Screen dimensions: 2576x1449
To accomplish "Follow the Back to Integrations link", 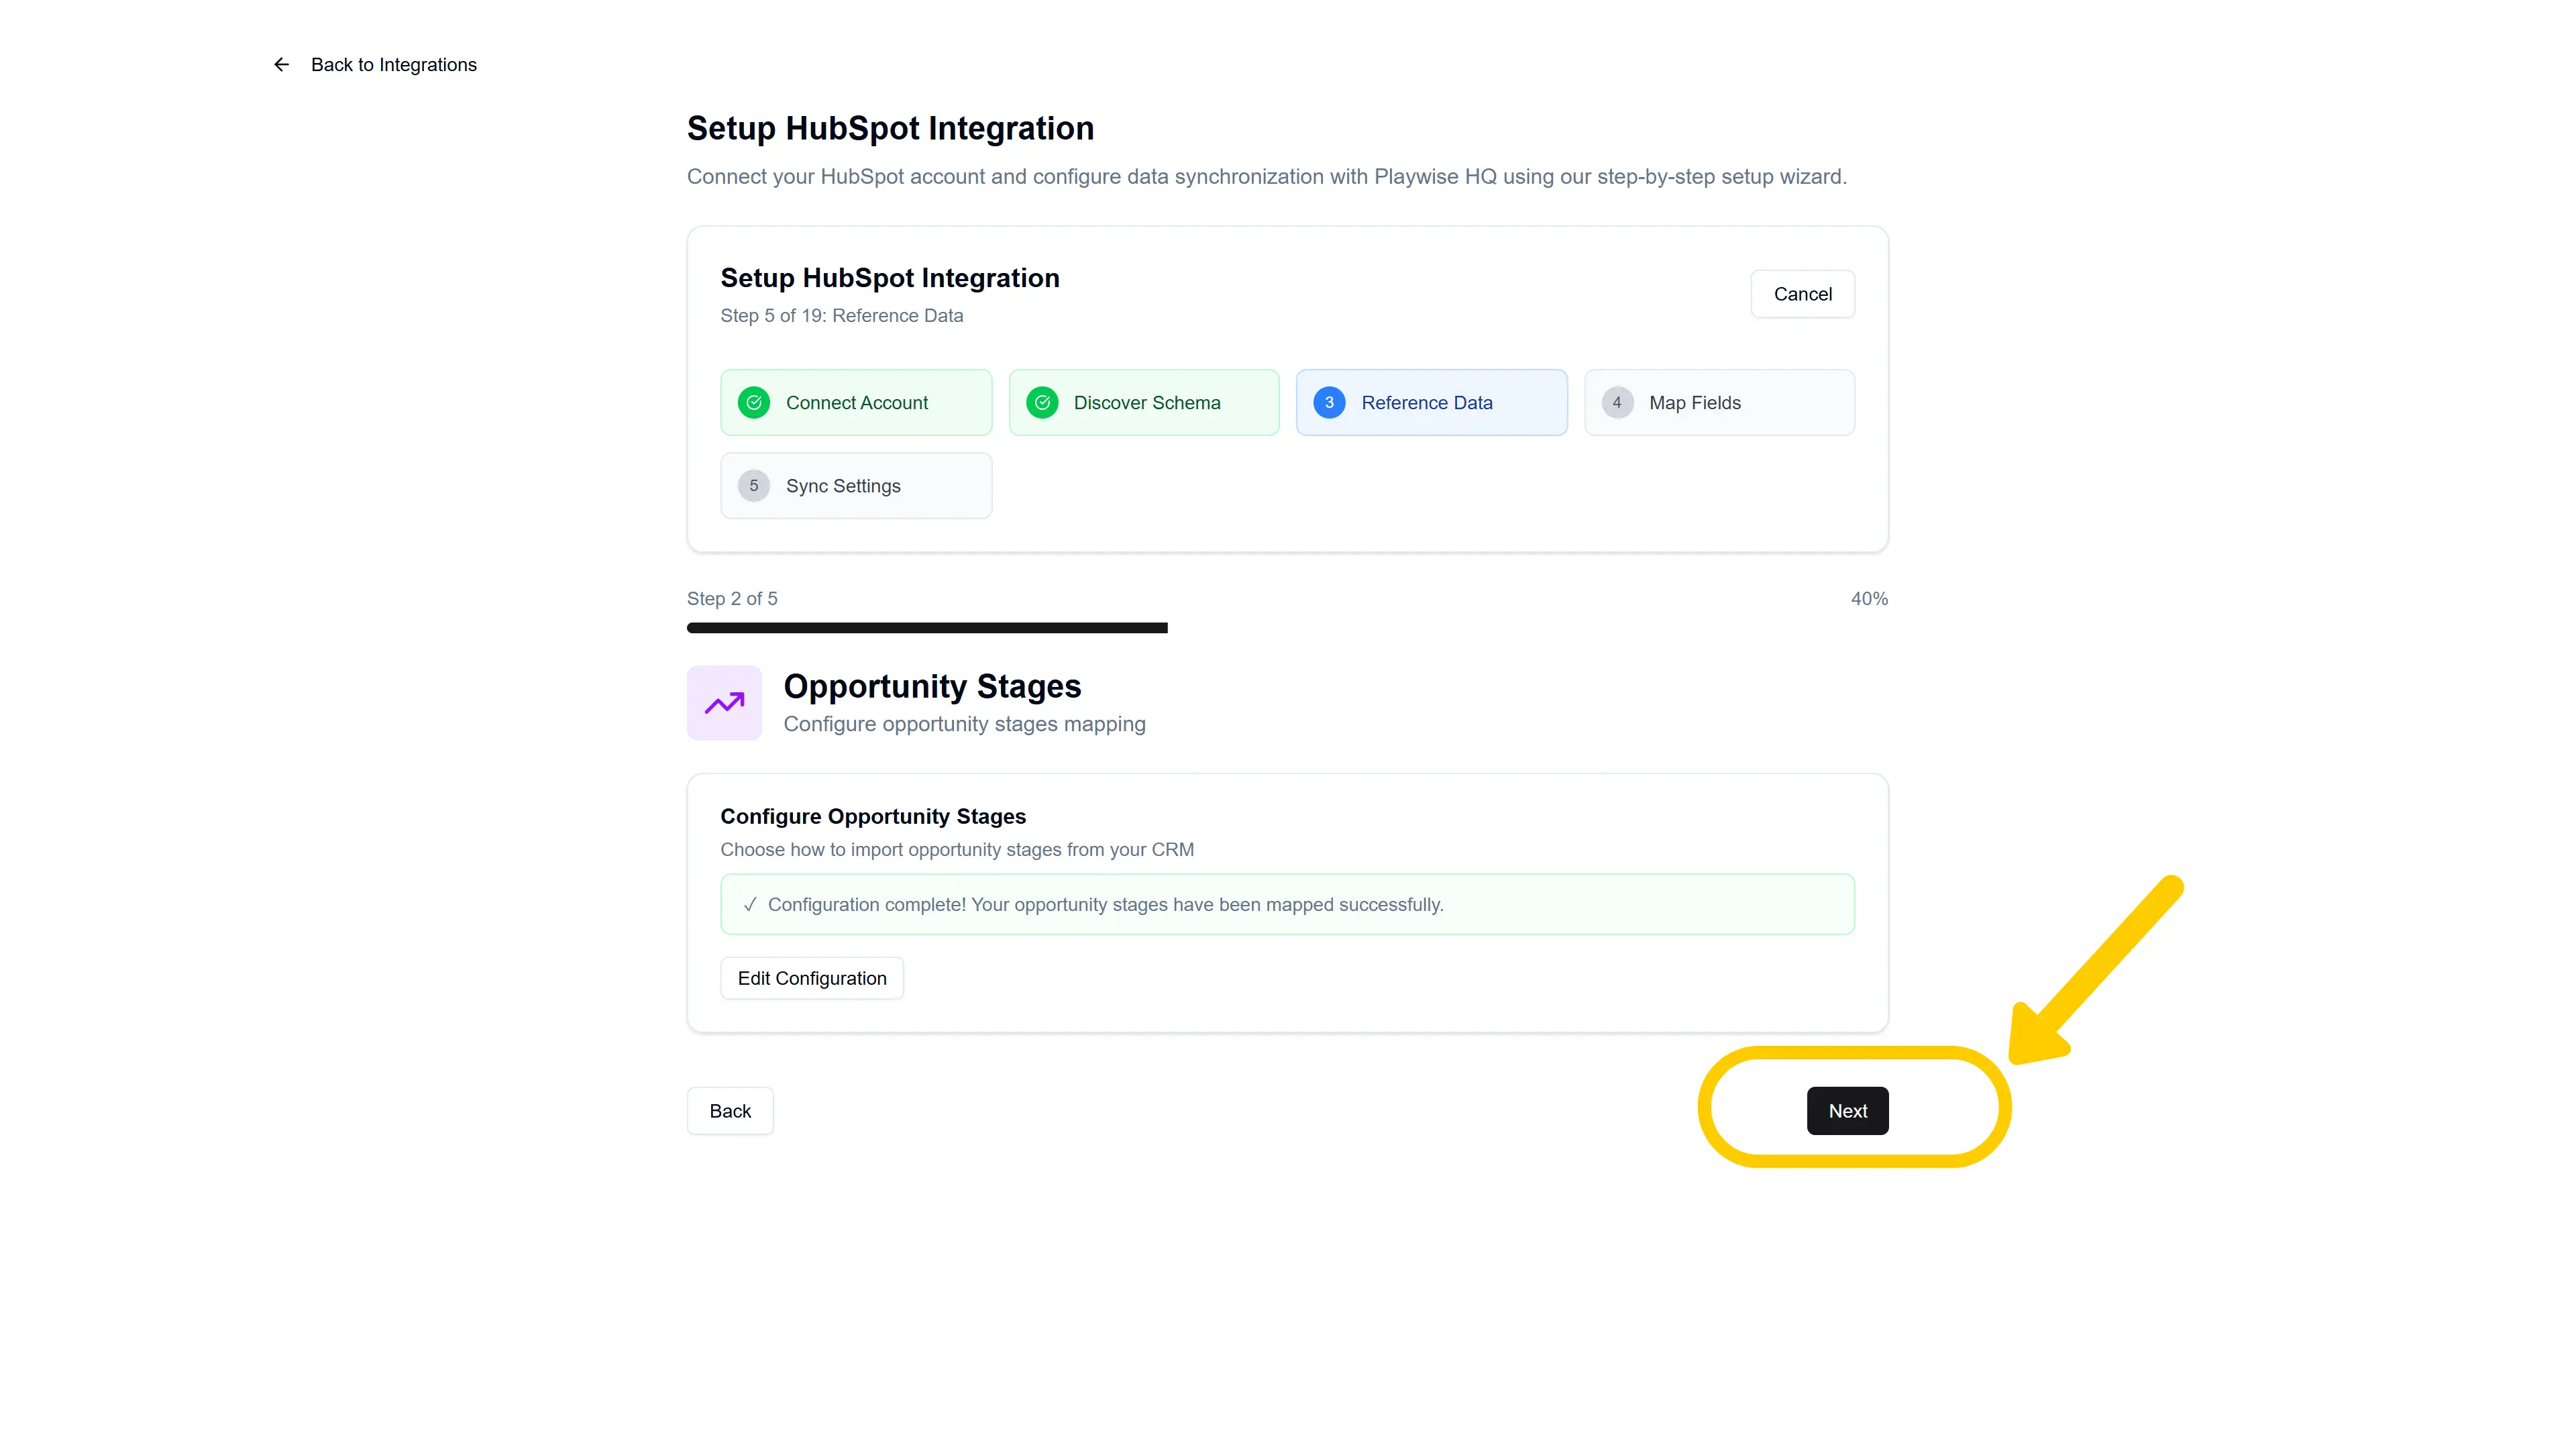I will tap(393, 65).
